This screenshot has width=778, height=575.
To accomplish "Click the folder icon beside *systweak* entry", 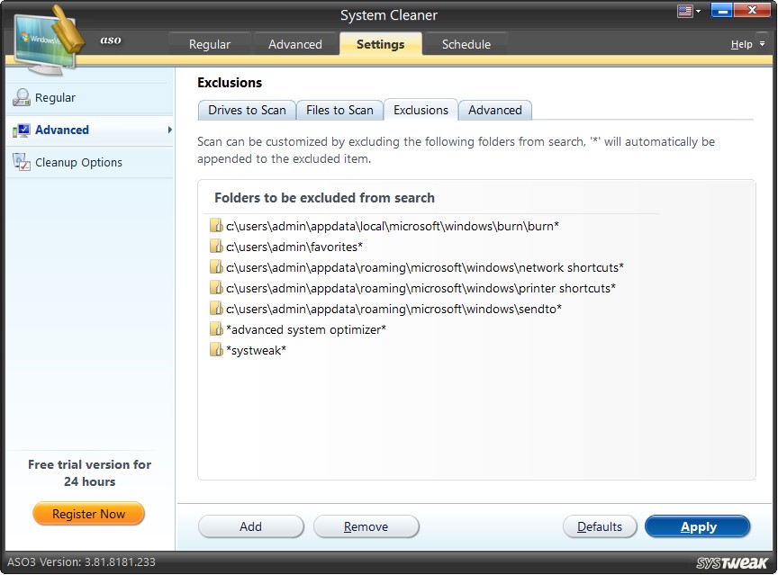I will tap(217, 349).
